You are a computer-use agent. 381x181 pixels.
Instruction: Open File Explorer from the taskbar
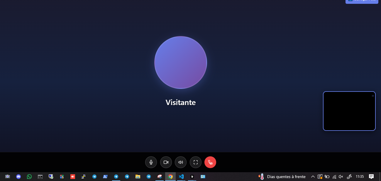(138, 177)
